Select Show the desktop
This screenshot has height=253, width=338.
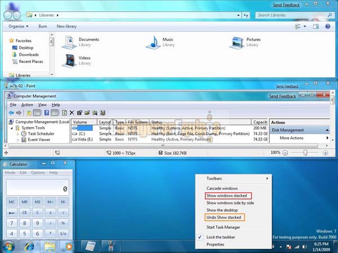pyautogui.click(x=222, y=210)
